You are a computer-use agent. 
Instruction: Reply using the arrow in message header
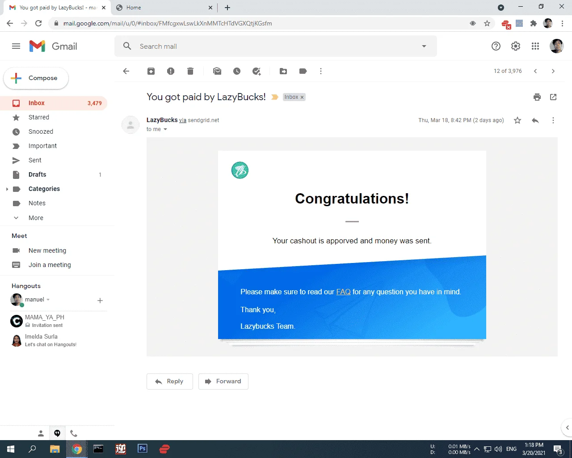(x=535, y=120)
